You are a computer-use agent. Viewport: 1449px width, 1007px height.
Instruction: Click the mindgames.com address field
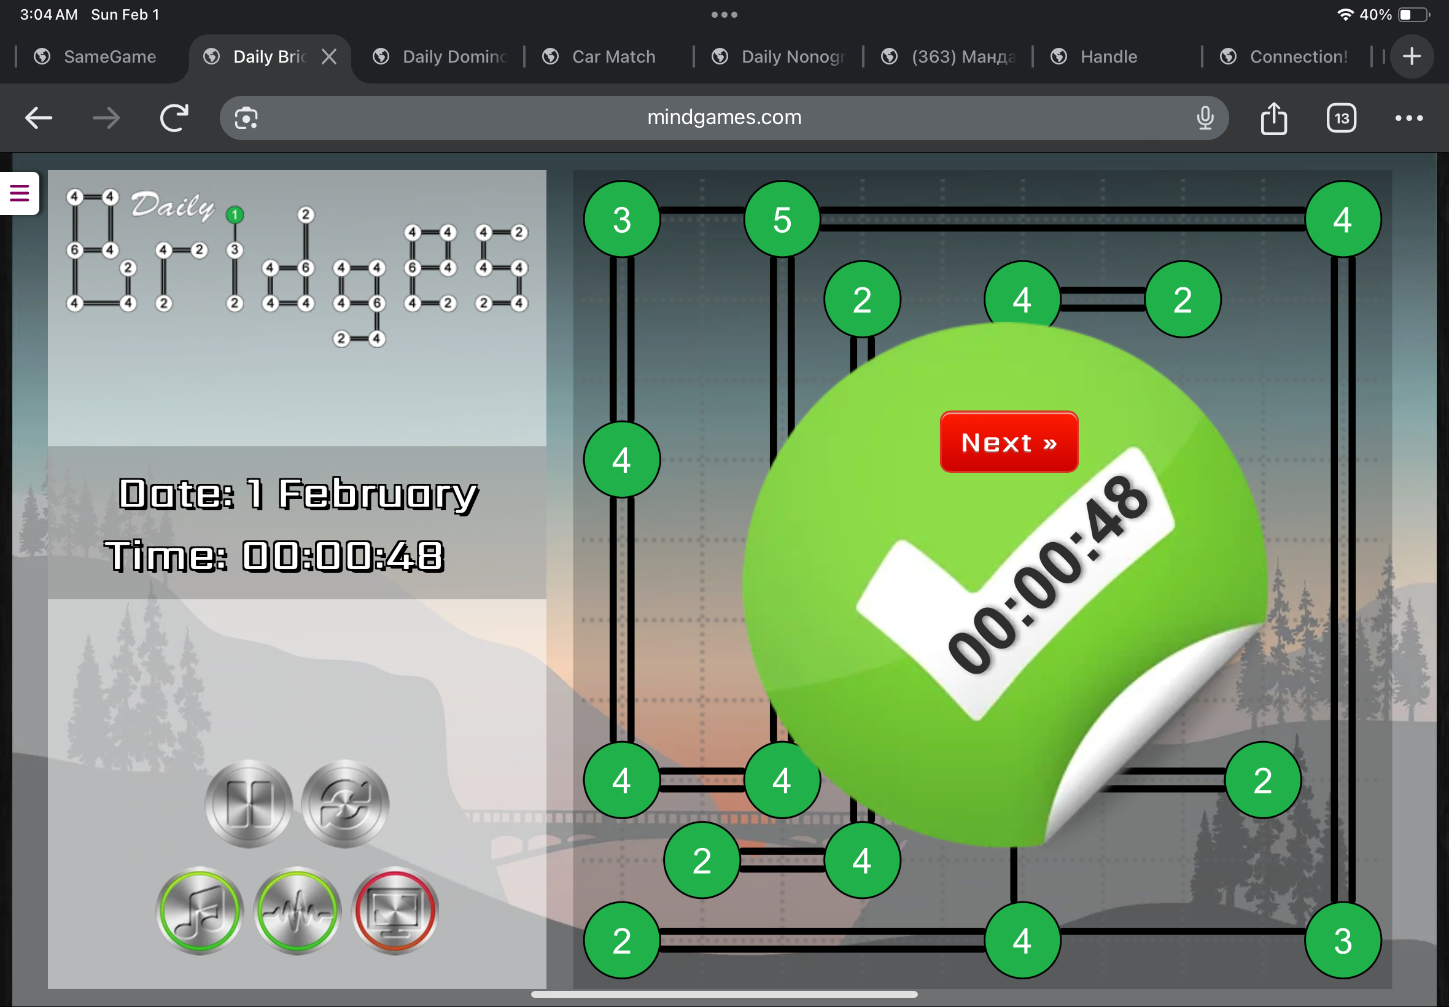pos(723,118)
